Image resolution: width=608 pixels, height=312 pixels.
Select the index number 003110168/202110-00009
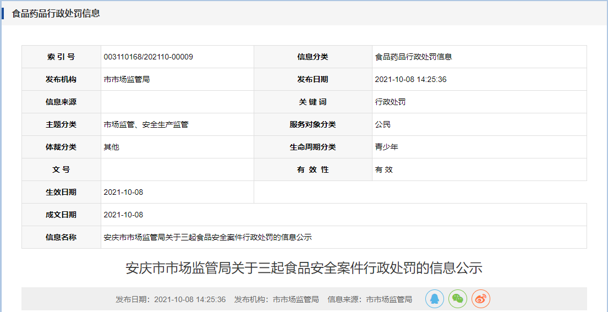(149, 57)
